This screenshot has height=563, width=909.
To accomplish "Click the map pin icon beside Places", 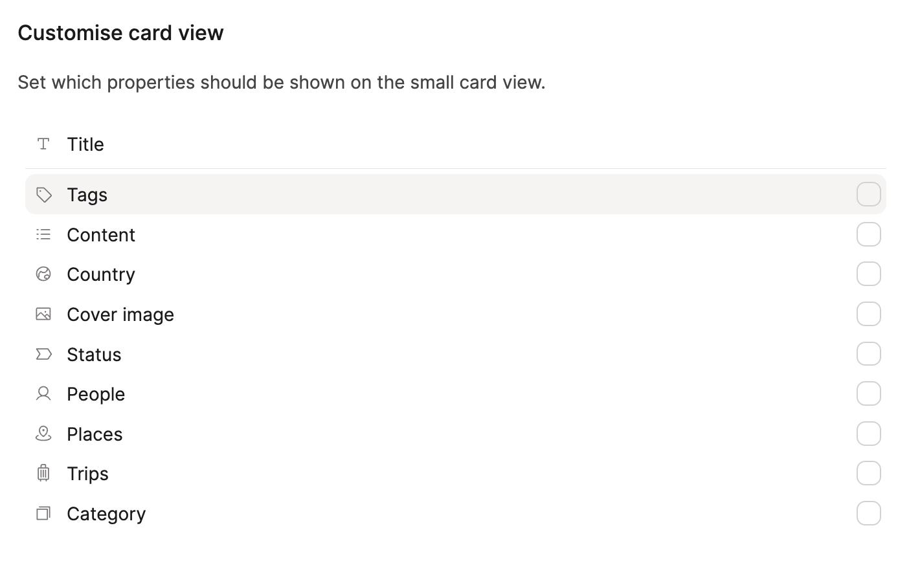I will (43, 434).
